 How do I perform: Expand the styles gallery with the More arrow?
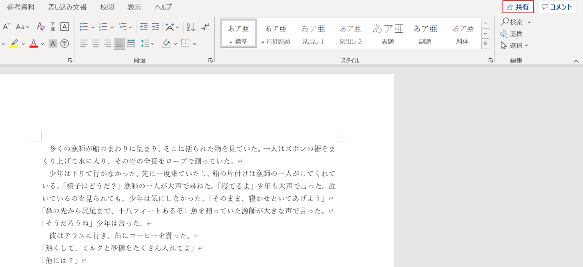point(485,44)
